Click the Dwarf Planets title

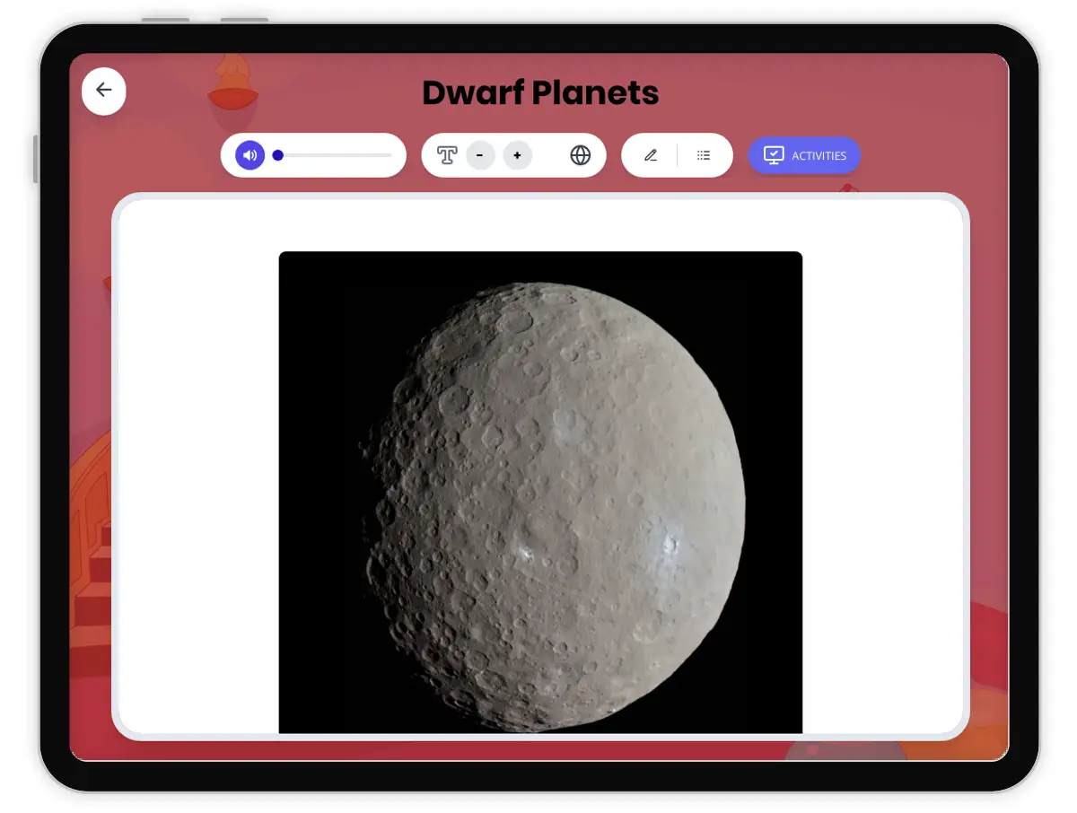click(x=540, y=93)
